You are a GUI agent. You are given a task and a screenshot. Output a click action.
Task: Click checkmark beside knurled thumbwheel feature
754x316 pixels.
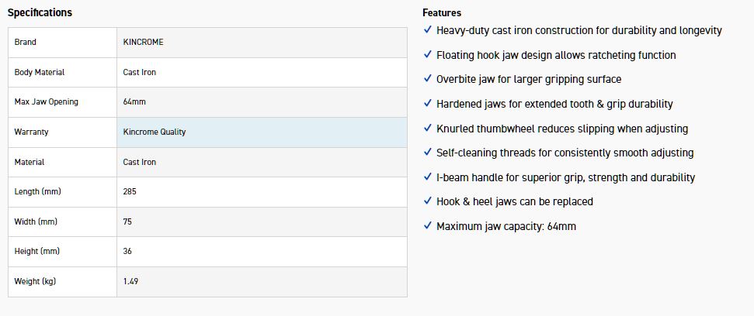click(x=428, y=129)
